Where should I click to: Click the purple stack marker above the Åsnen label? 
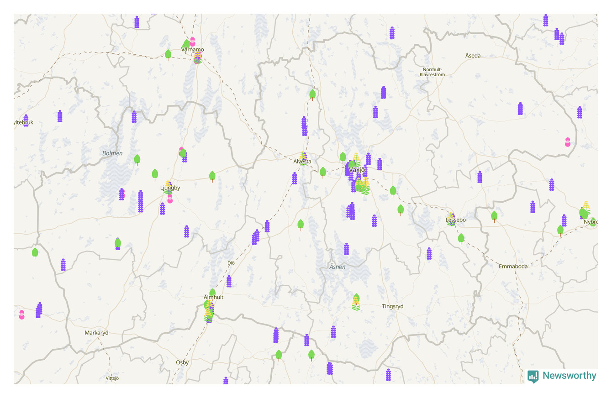347,249
